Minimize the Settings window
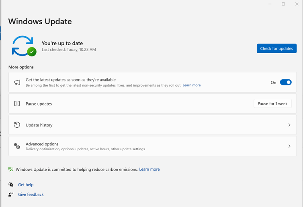This screenshot has width=303, height=207. point(270,4)
